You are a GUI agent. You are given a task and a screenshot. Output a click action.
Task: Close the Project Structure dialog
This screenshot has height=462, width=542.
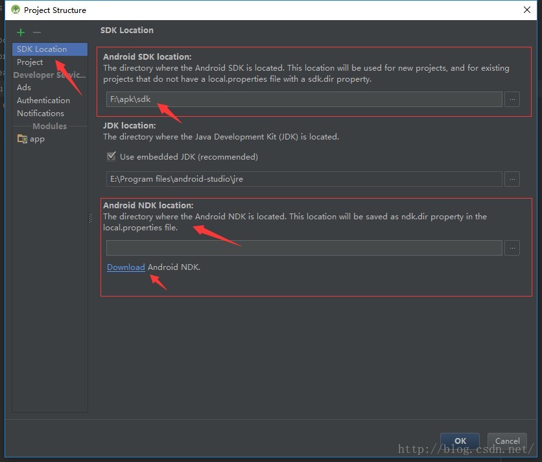527,10
